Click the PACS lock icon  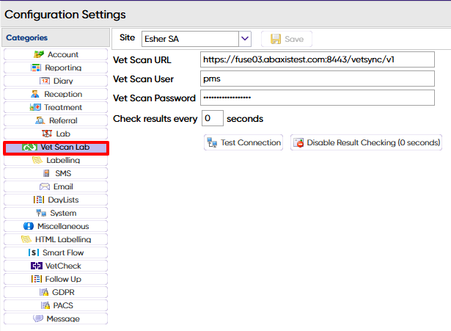45,305
